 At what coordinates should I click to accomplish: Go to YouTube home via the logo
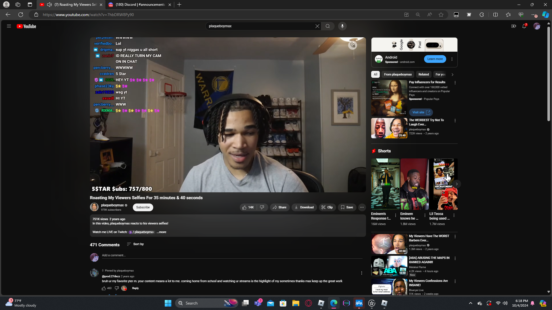[x=26, y=26]
